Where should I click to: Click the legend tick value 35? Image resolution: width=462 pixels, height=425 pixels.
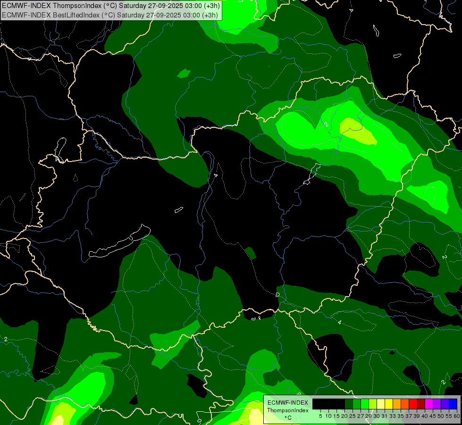pyautogui.click(x=401, y=416)
